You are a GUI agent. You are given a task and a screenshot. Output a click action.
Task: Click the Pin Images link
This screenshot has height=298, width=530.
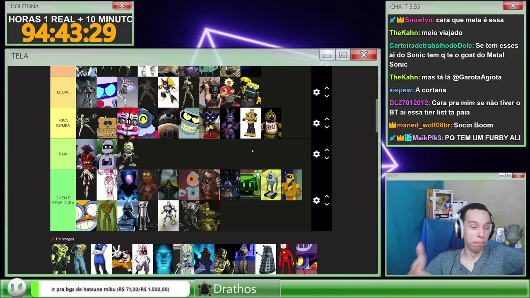(x=65, y=239)
